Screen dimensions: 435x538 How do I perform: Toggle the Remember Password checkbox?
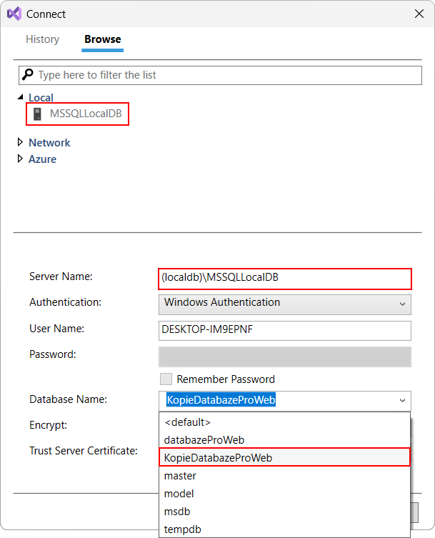[x=166, y=379]
